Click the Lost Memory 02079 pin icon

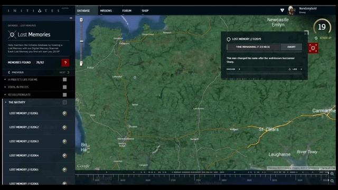229,39
